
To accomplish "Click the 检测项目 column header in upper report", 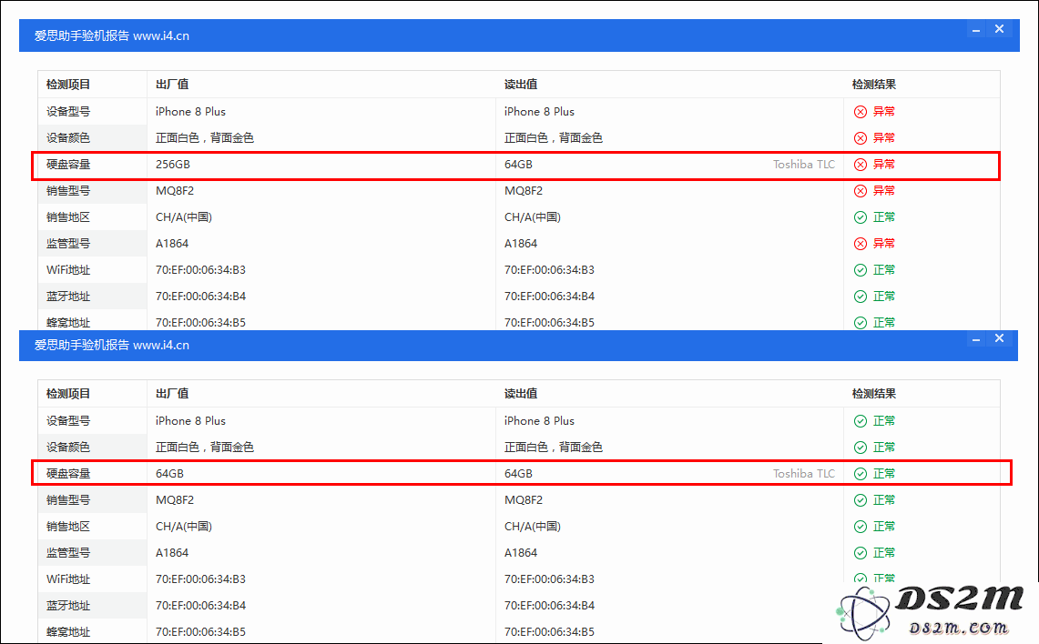I will tap(67, 85).
